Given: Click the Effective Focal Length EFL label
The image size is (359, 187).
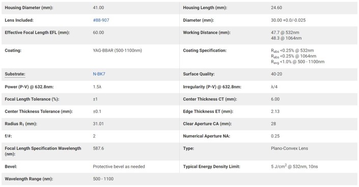Looking at the screenshot, I should pos(37,32).
